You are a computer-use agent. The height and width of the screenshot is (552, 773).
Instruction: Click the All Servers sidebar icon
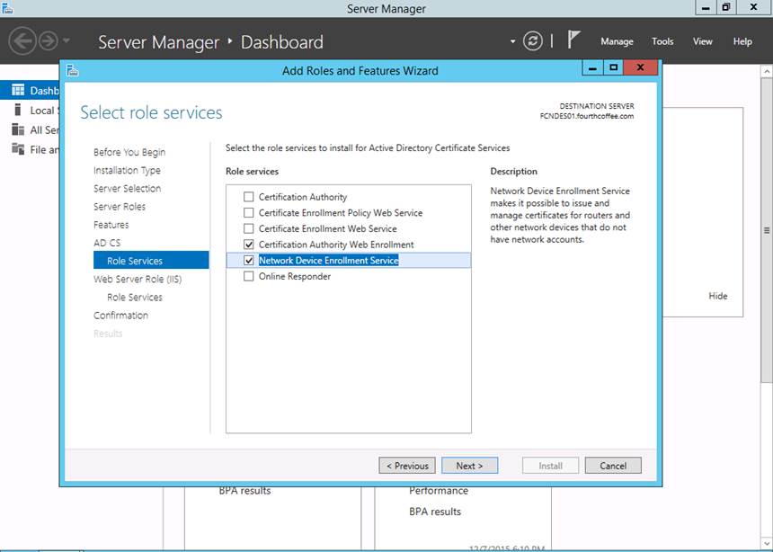[x=18, y=130]
